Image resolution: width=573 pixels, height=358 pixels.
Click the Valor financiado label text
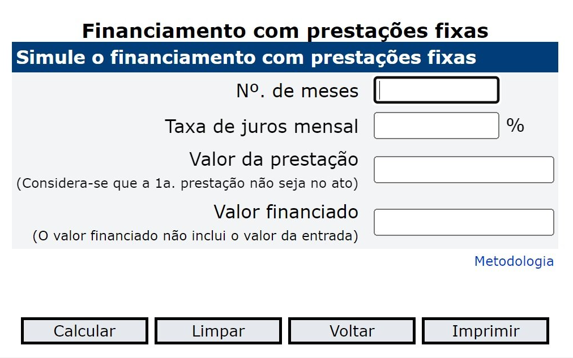286,212
